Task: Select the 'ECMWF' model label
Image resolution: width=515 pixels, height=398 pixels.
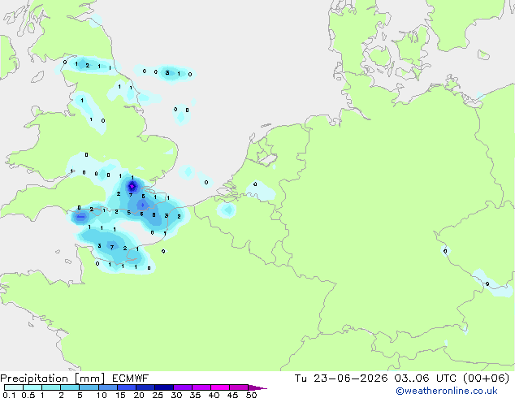Action: [131, 379]
